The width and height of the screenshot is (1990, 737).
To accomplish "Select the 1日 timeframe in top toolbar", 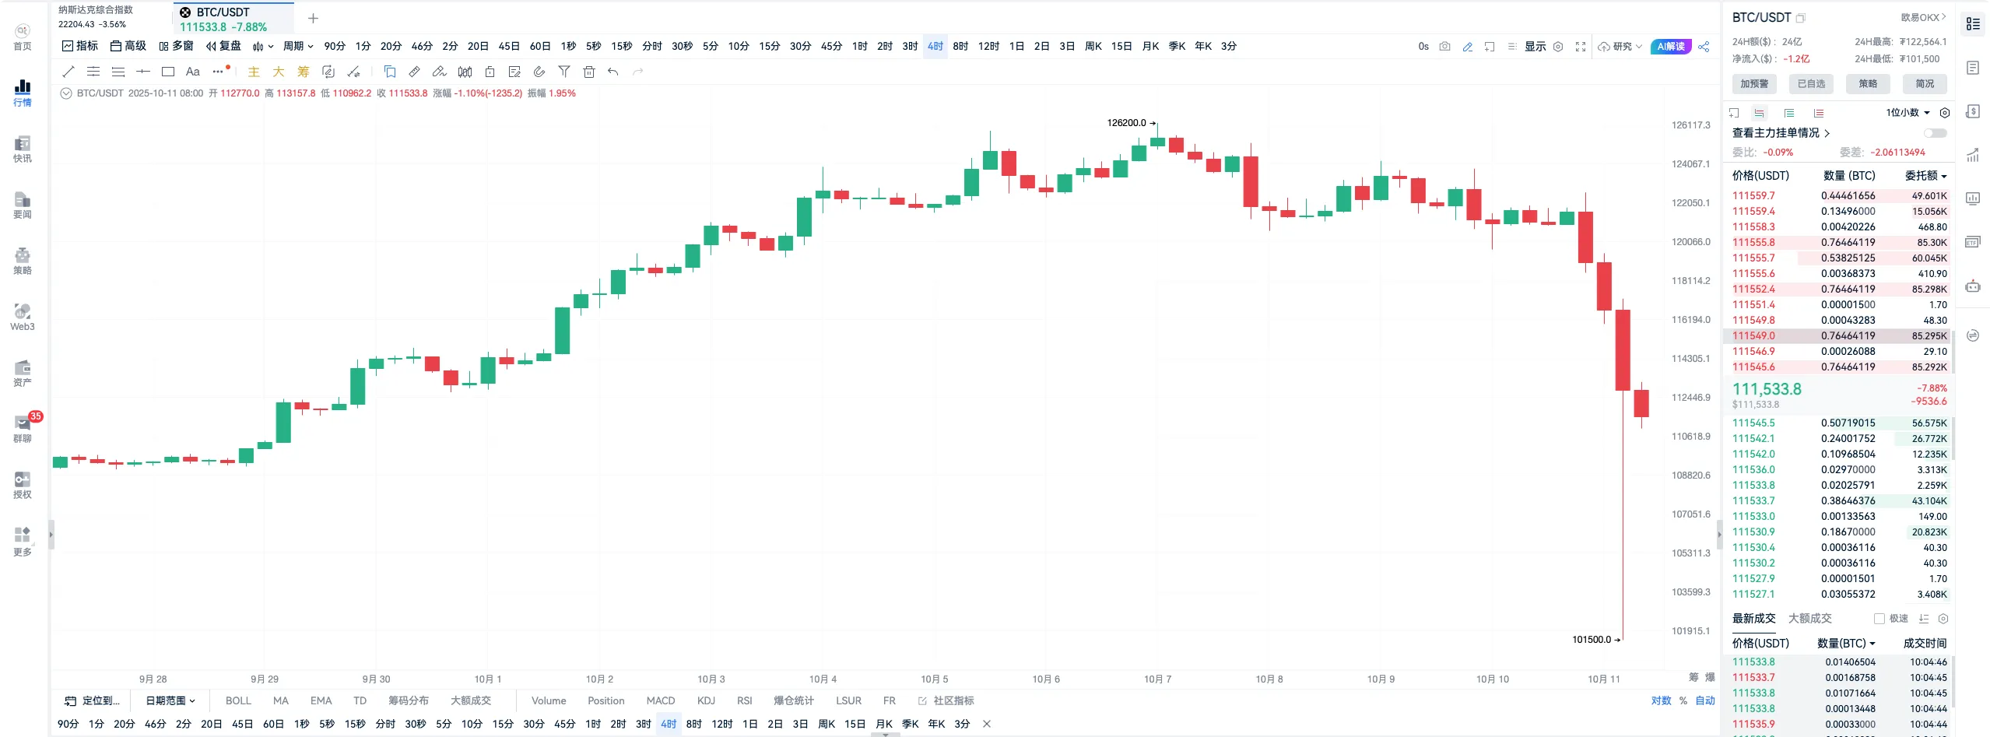I will click(1016, 47).
